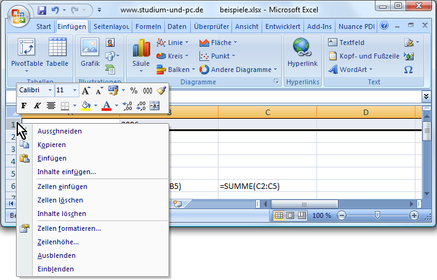The width and height of the screenshot is (437, 280).
Task: Open the WordArt dropdown
Action: (x=371, y=70)
